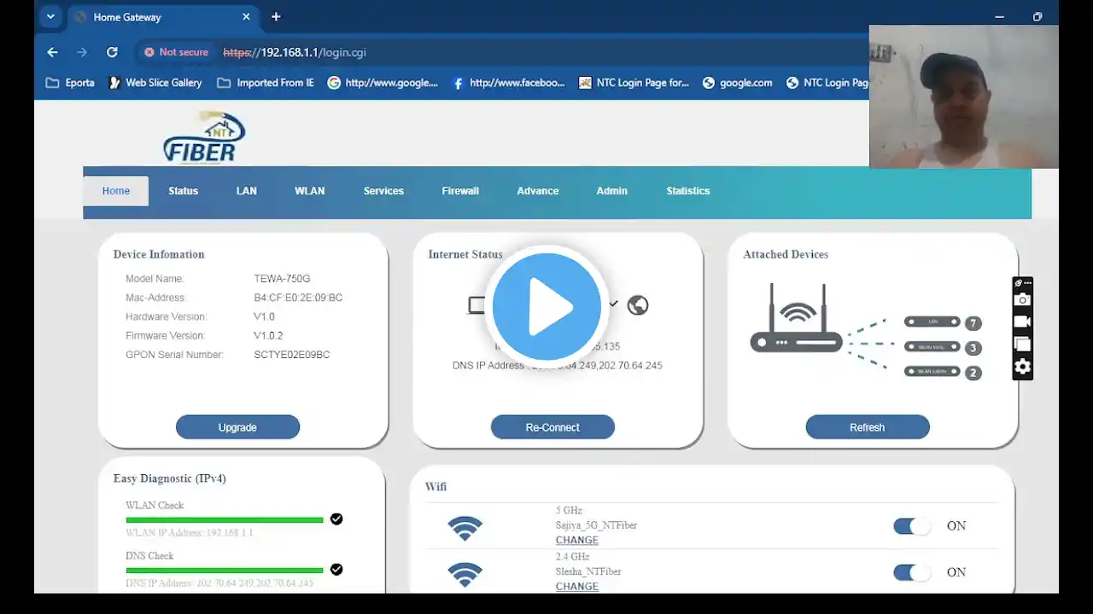Click the WLAN device count badge 3
This screenshot has width=1093, height=614.
[973, 348]
